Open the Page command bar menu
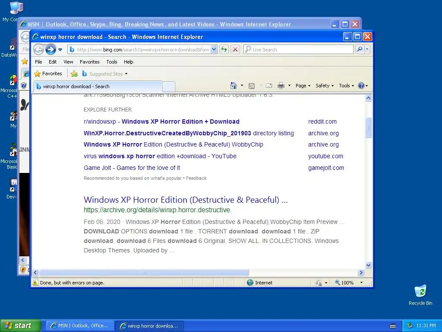442x332 pixels. coord(303,86)
